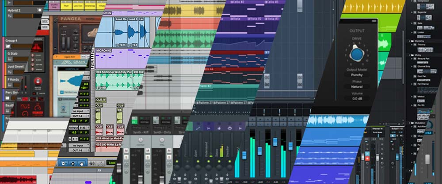Image resolution: width=442 pixels, height=184 pixels.
Task: Select the Limiter item in browser
Action: tap(421, 32)
